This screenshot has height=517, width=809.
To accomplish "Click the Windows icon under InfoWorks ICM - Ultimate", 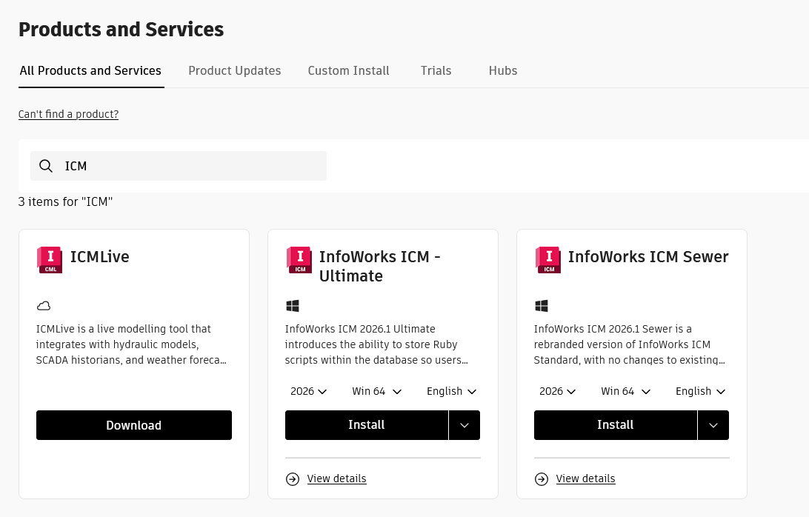I will [293, 305].
